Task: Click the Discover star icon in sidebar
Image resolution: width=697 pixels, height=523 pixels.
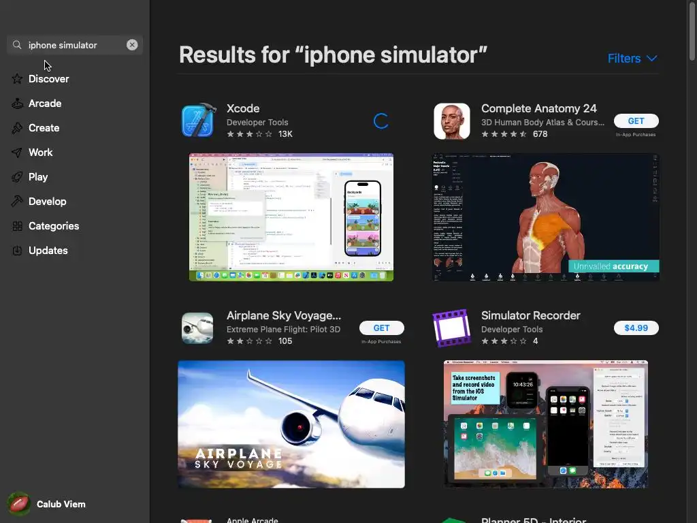Action: (x=17, y=79)
